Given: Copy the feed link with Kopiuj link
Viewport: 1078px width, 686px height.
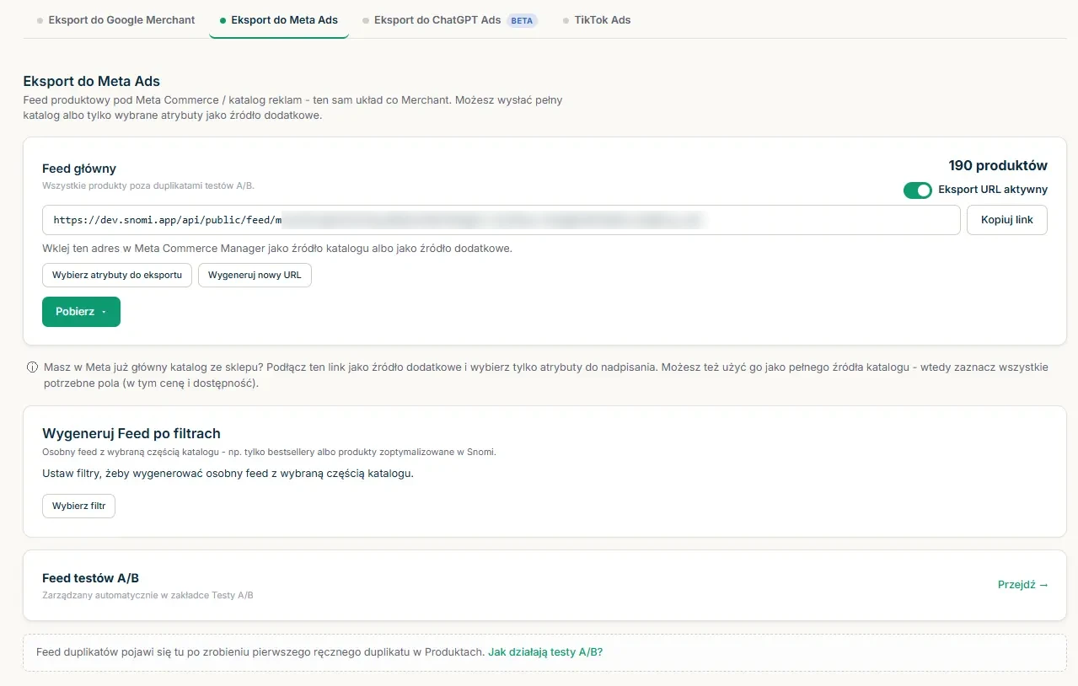Looking at the screenshot, I should [1006, 220].
